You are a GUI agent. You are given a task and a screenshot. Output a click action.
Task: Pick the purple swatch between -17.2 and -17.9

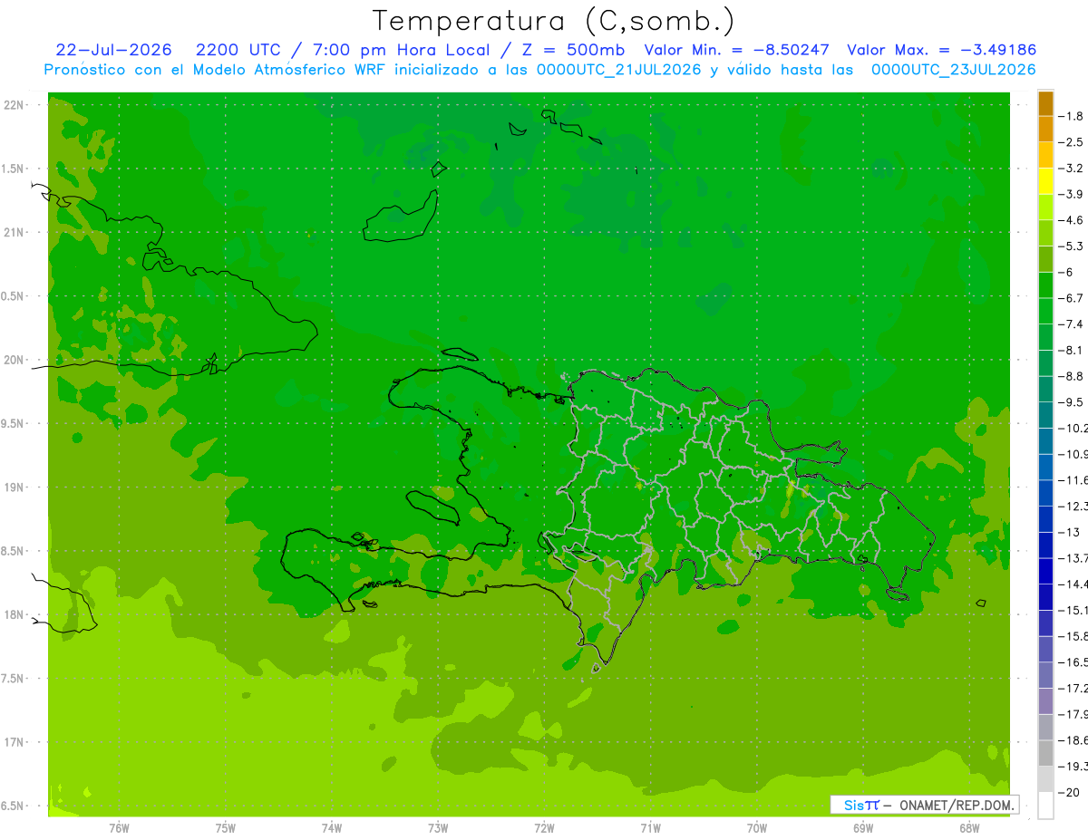coord(1045,700)
